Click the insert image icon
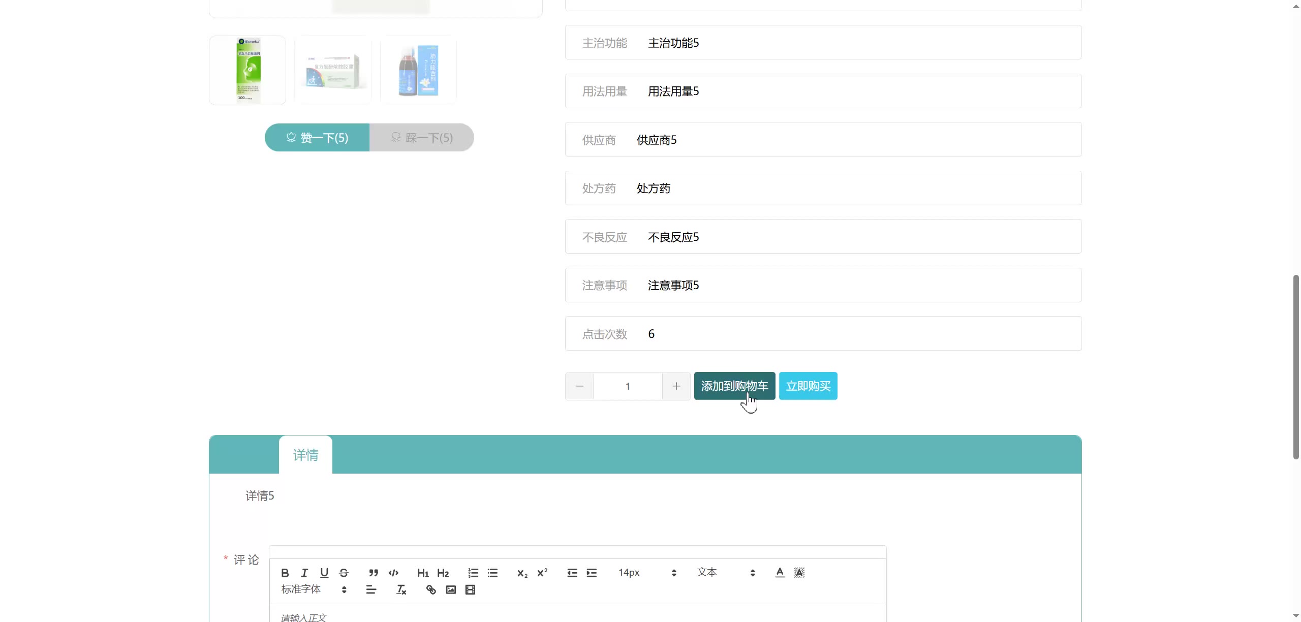Screen dimensions: 1301x622 pos(451,589)
